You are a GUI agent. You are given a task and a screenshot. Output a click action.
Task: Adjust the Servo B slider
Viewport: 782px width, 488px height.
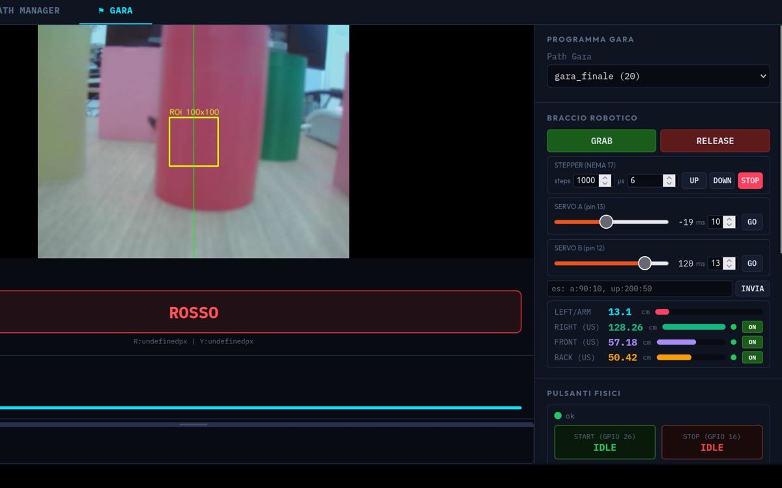[x=611, y=263]
